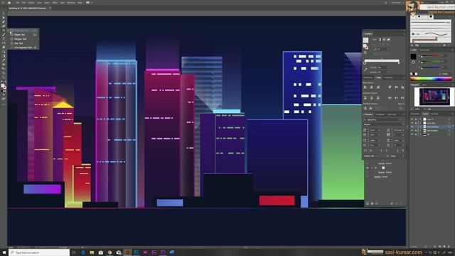
Task: Click Vertical Distribute Top icon
Action: coord(365,98)
